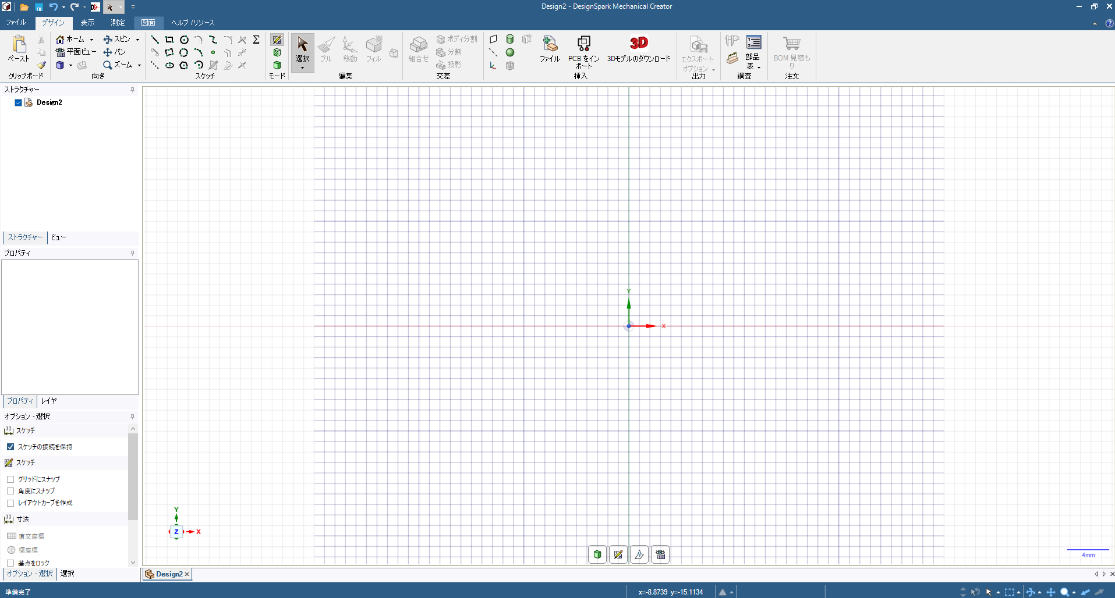Click the 平面ビュー button
Image resolution: width=1115 pixels, height=598 pixels.
pos(76,52)
